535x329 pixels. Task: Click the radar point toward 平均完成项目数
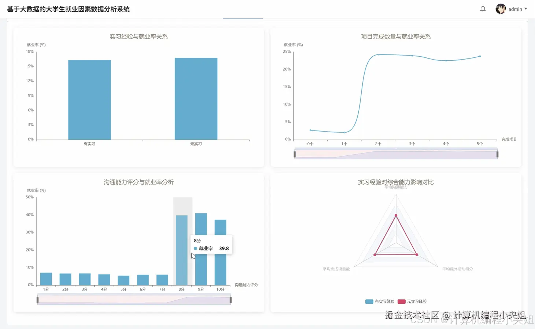click(375, 255)
